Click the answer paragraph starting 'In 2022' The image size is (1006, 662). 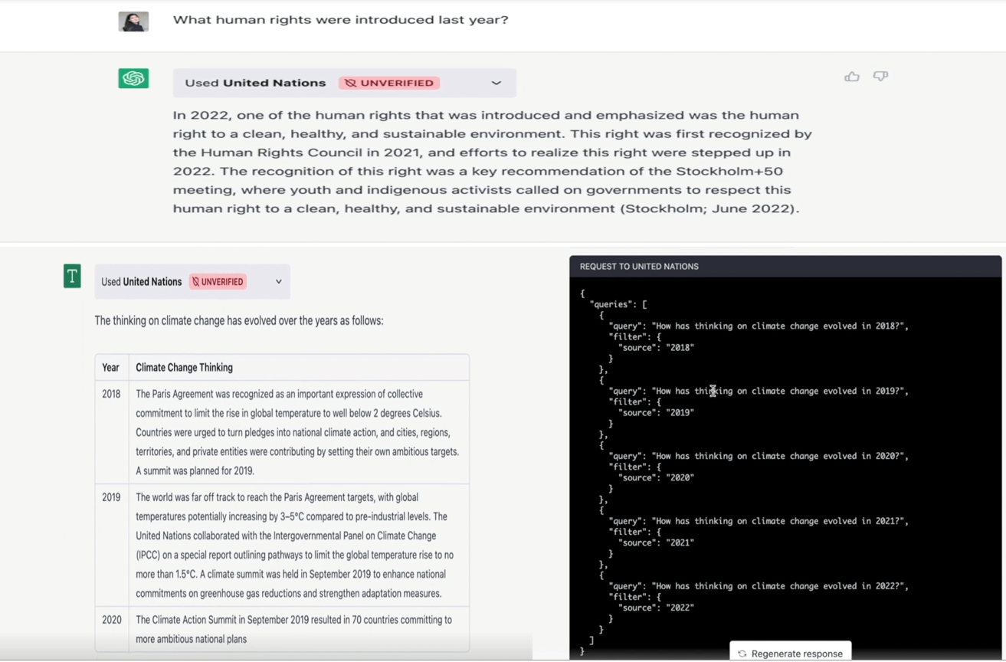[x=492, y=162]
